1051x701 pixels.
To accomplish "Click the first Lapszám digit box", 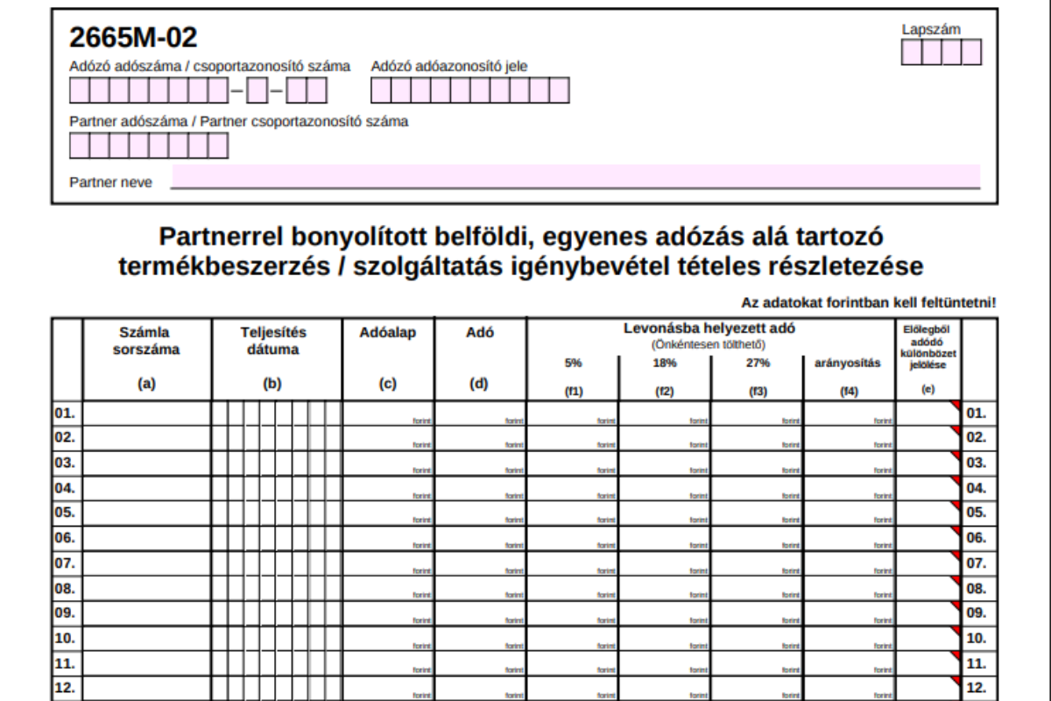I will click(x=911, y=53).
